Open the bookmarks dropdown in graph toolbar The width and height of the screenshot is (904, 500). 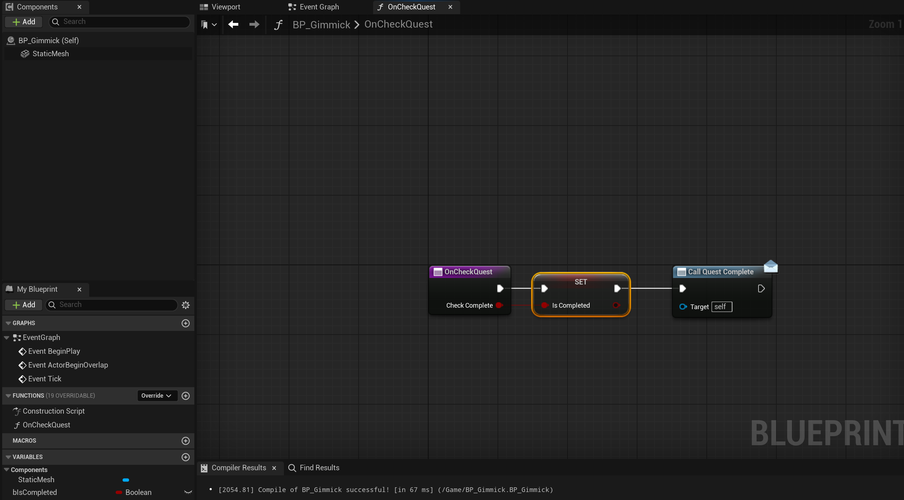[209, 24]
